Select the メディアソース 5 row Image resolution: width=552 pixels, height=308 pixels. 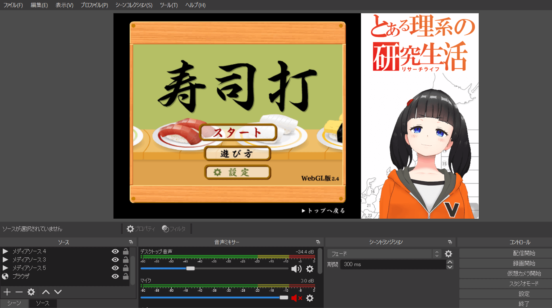[65, 268]
